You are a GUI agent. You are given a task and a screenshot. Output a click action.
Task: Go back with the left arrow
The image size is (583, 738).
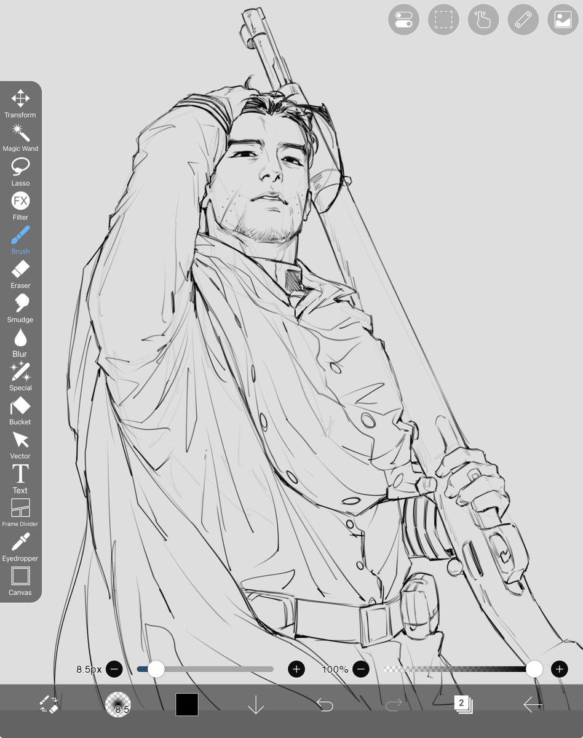(x=533, y=705)
